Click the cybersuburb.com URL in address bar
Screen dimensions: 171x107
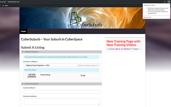[x=13, y=2]
